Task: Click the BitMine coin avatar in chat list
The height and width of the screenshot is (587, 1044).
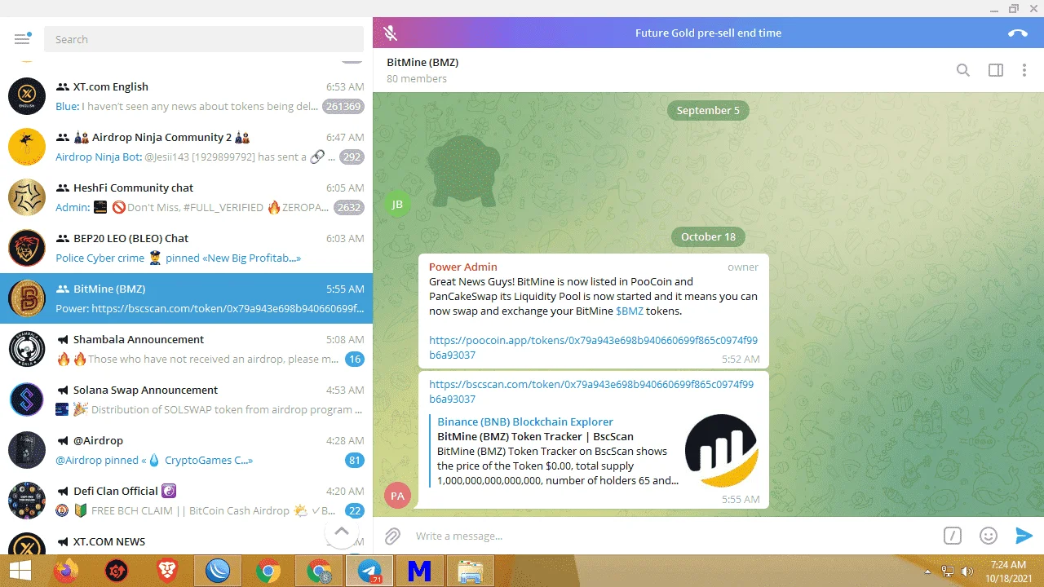Action: click(27, 298)
